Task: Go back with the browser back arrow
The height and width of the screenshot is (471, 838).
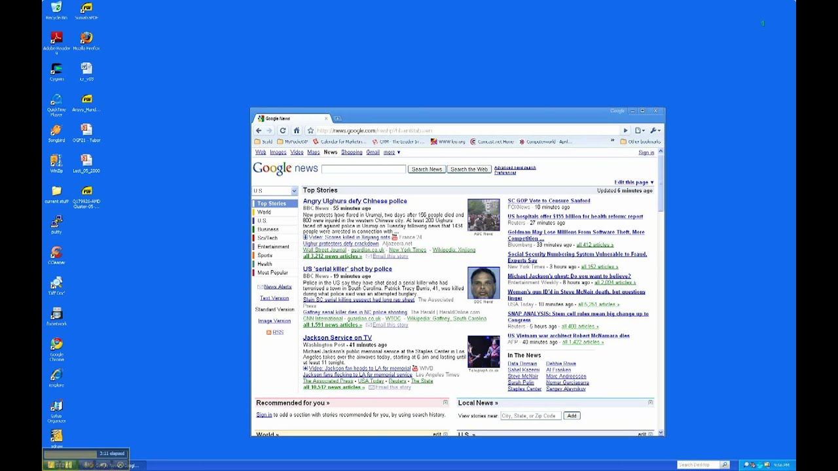Action: pos(258,131)
